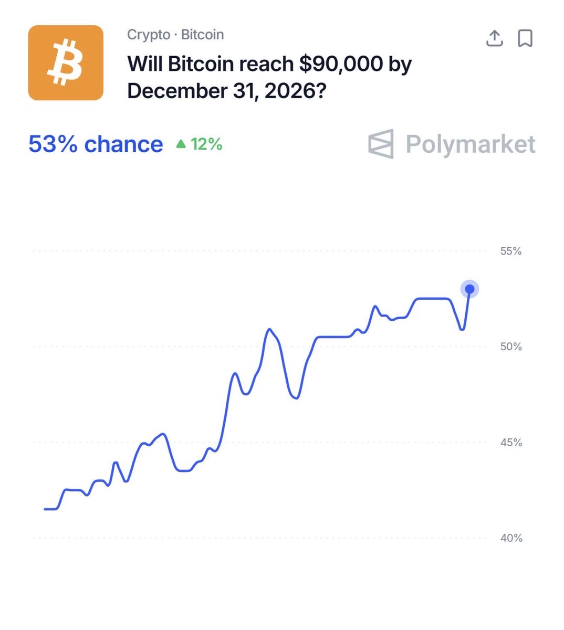Click the 55% axis label
The width and height of the screenshot is (564, 630).
pos(510,251)
